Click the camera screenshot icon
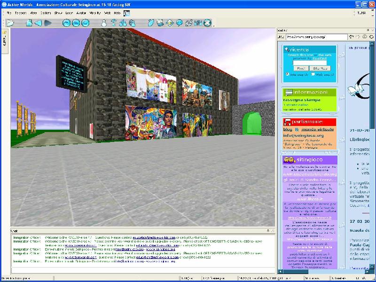The height and width of the screenshot is (282, 376). [x=198, y=23]
